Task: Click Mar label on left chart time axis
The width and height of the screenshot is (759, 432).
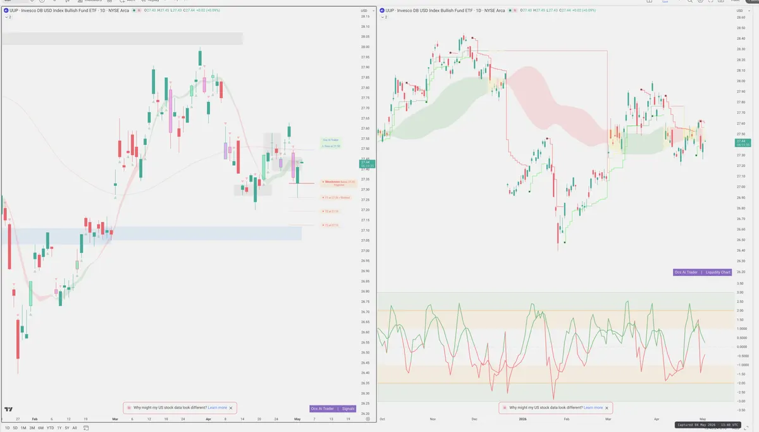Action: (115, 419)
